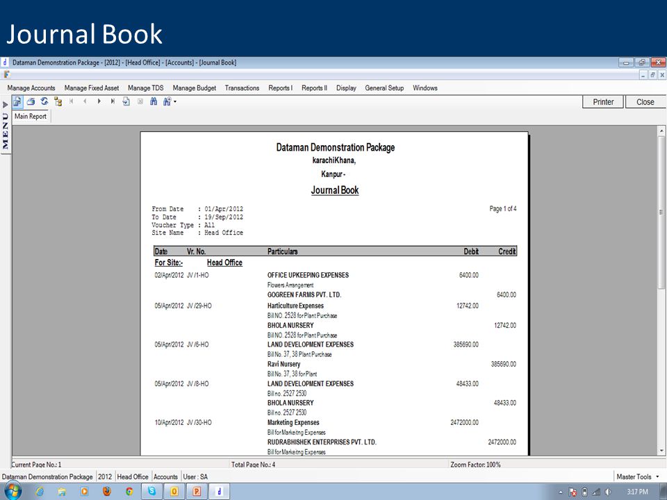Click the network signal tray icon
This screenshot has height=500, width=667.
596,492
